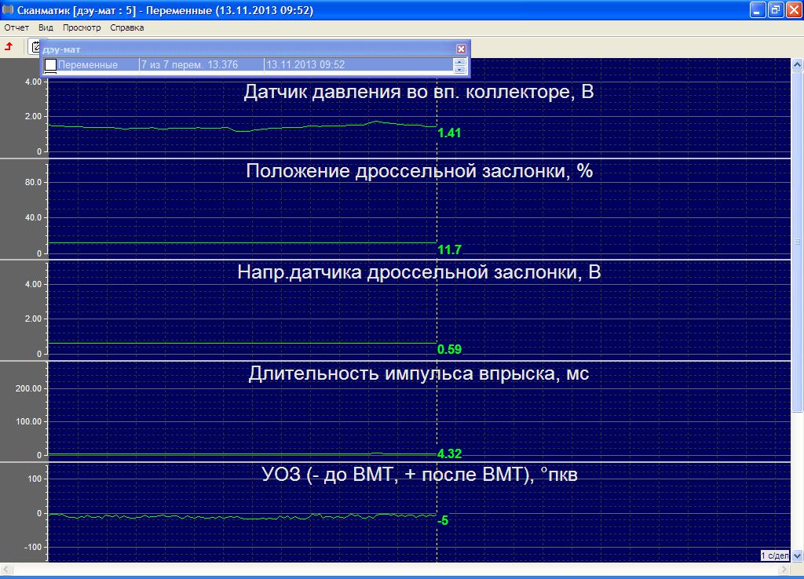Image resolution: width=804 pixels, height=579 pixels.
Task: Open the Просмотр menu
Action: 82,27
